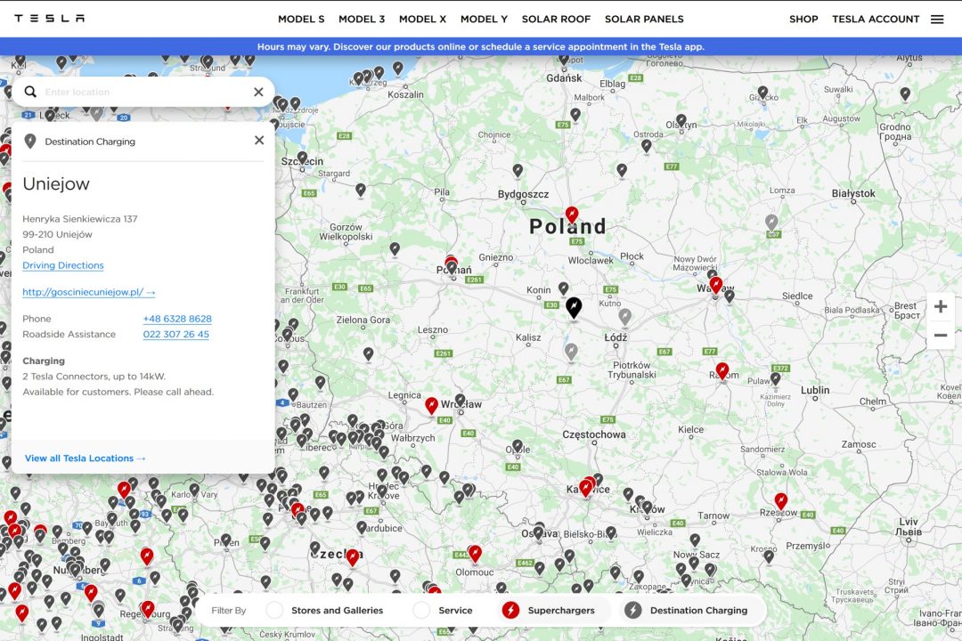This screenshot has width=962, height=641.
Task: Open the Solar Panels page
Action: click(x=644, y=19)
